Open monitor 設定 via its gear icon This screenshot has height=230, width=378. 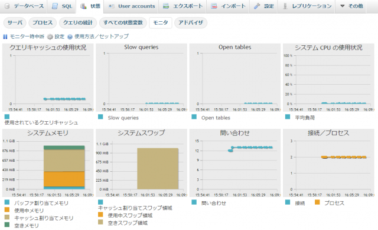(50, 36)
